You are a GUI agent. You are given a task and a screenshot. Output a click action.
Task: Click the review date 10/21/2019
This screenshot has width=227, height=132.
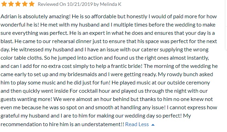[x=80, y=4]
